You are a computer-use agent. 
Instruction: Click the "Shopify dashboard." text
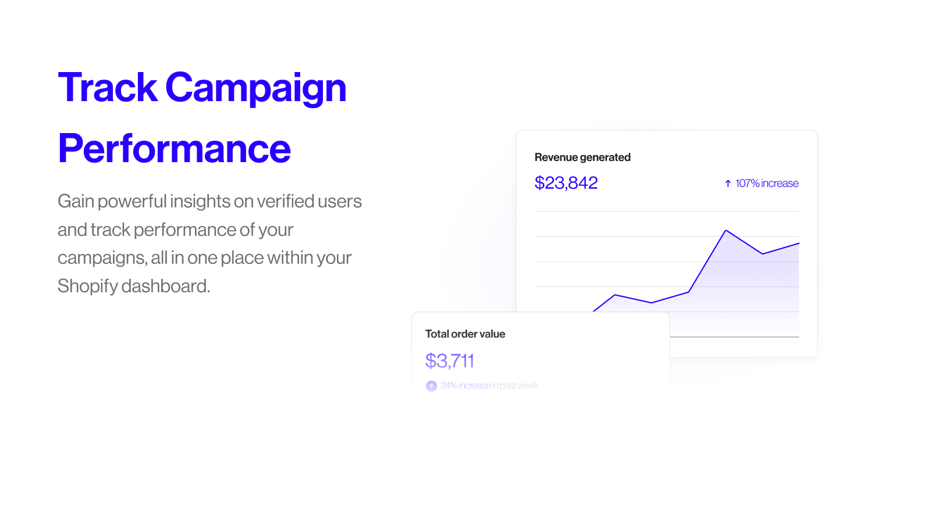[x=133, y=286]
